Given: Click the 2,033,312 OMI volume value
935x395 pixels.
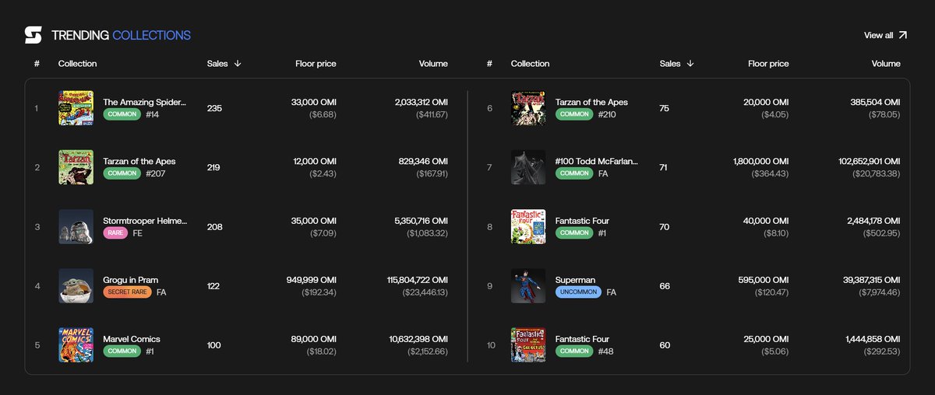Looking at the screenshot, I should 421,102.
